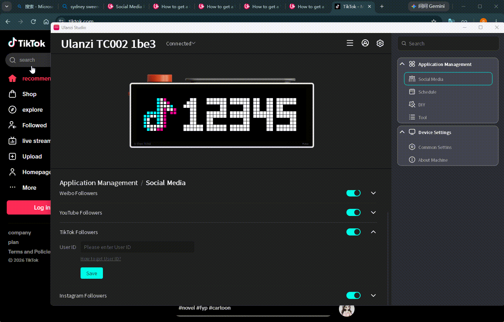Focus the TikTok User ID input field
The width and height of the screenshot is (504, 322).
coord(137,247)
